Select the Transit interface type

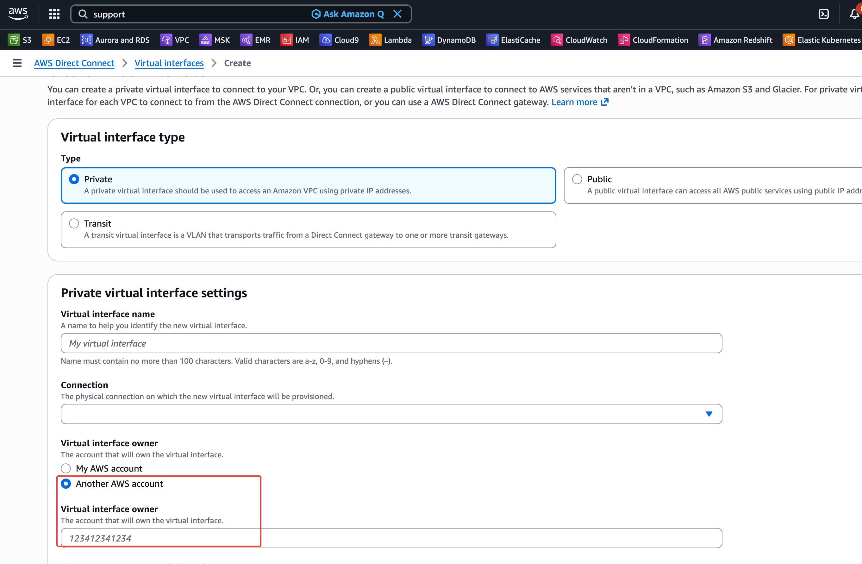[74, 223]
